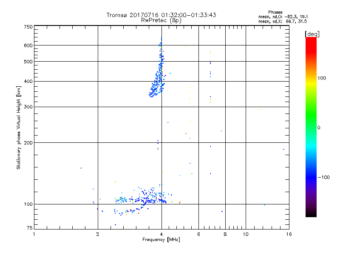Click the 'Stationary phase Virtual Height [km]' axis label

click(x=19, y=127)
